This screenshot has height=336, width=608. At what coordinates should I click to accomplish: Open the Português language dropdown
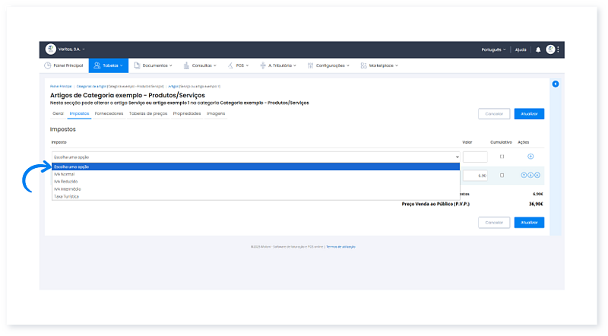click(x=494, y=49)
